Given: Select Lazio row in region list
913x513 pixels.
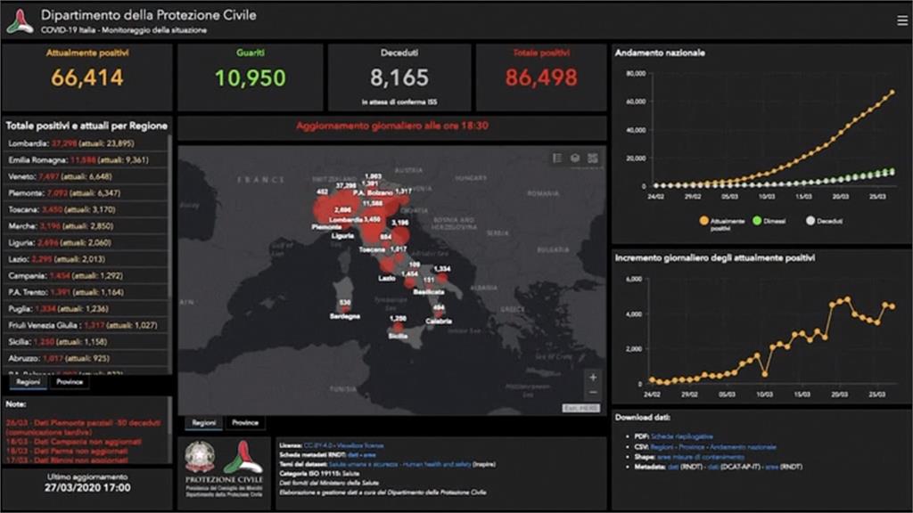Looking at the screenshot, I should pyautogui.click(x=86, y=259).
